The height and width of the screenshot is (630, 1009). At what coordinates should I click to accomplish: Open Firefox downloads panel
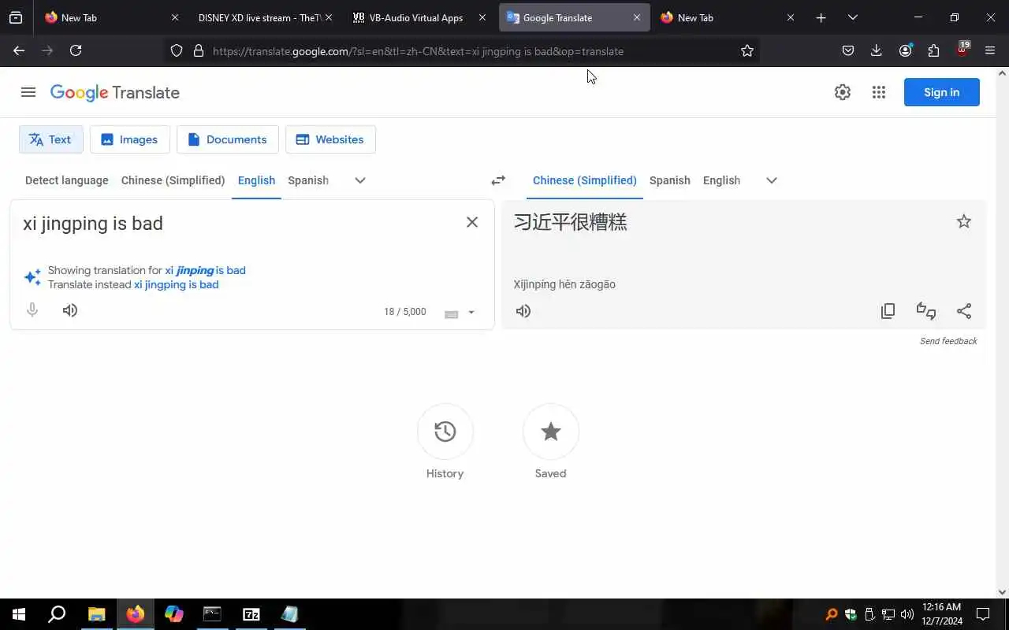(x=877, y=50)
